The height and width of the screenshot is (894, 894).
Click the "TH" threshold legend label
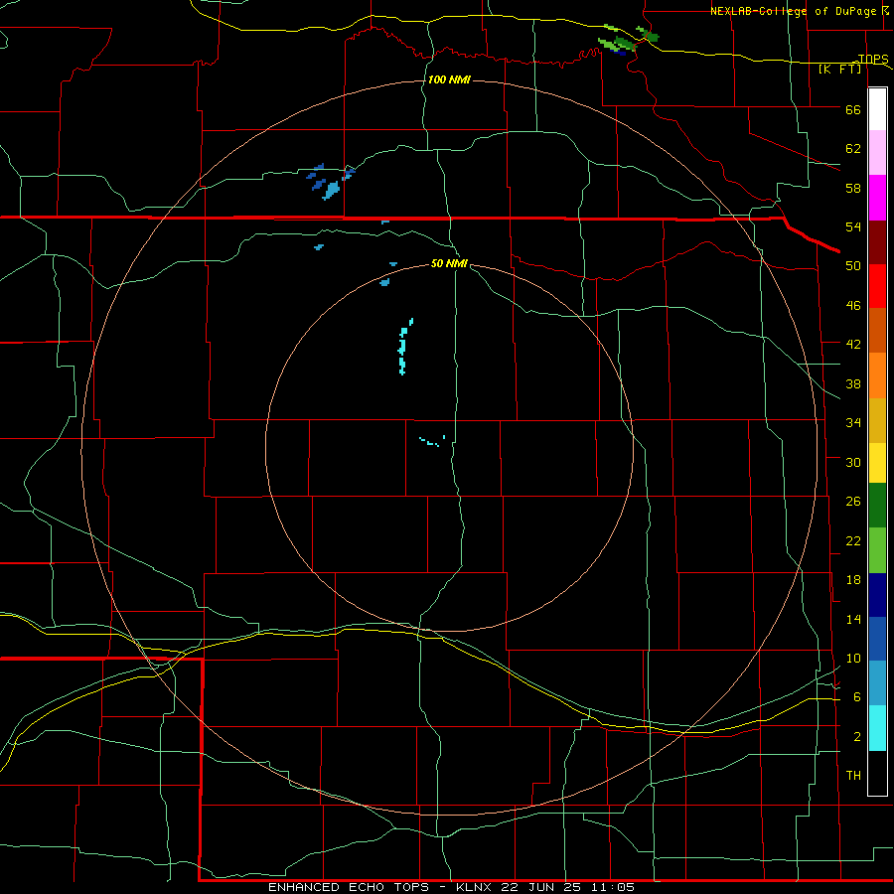pyautogui.click(x=853, y=776)
